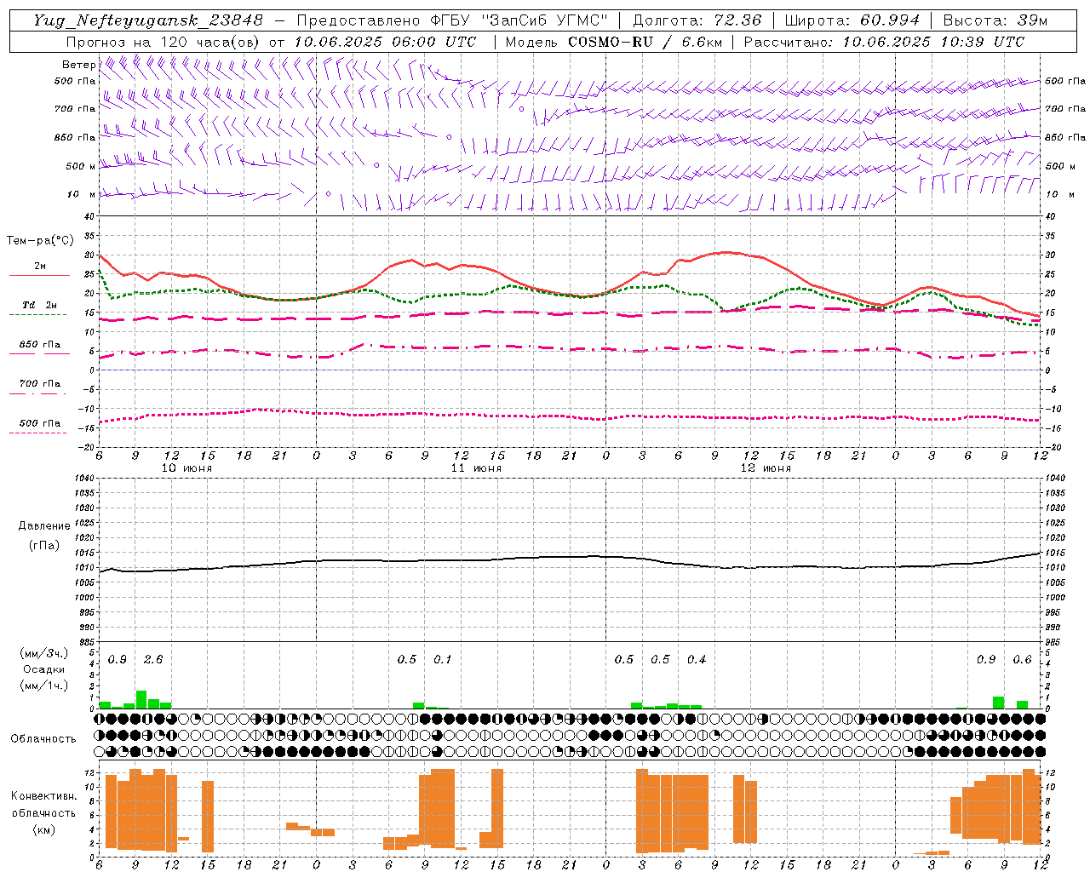Click the forecast start 10.06.2025 06:00 UTC

[x=385, y=42]
